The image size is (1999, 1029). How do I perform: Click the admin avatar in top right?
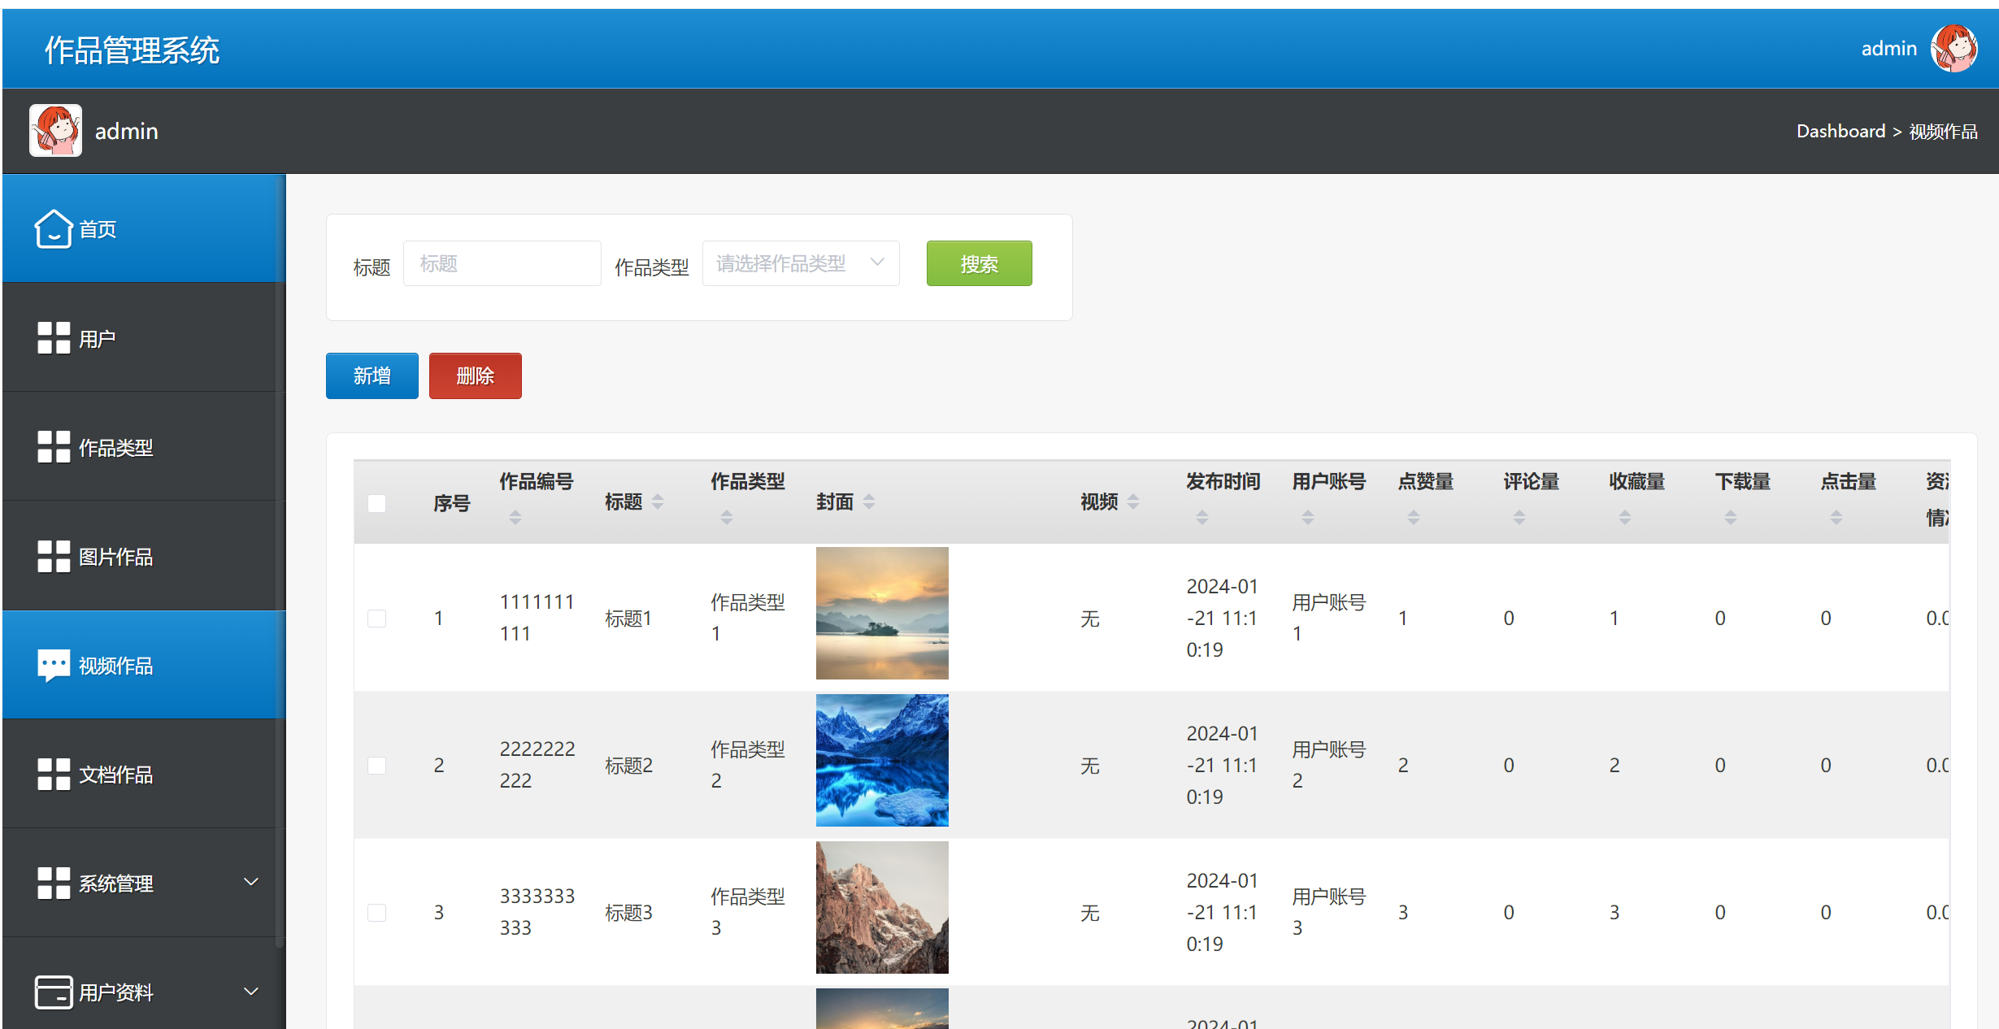coord(1953,49)
